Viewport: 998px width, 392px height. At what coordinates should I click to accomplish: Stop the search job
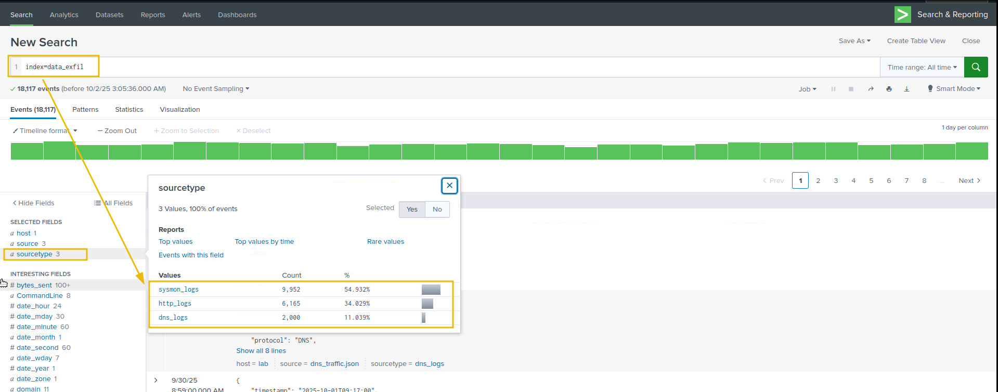tap(851, 89)
